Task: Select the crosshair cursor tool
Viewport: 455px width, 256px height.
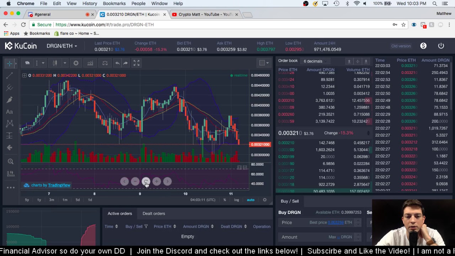Action: click(x=10, y=63)
